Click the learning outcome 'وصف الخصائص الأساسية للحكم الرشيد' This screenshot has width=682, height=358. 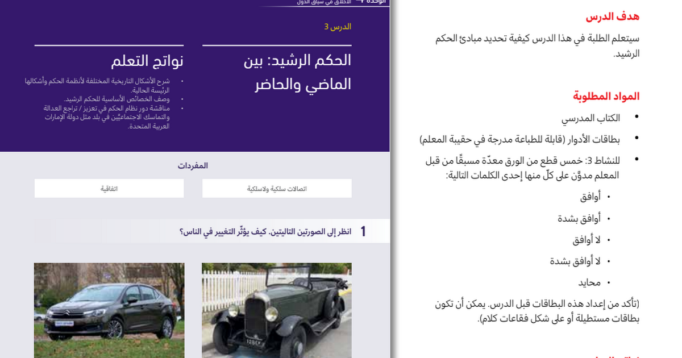click(x=118, y=99)
